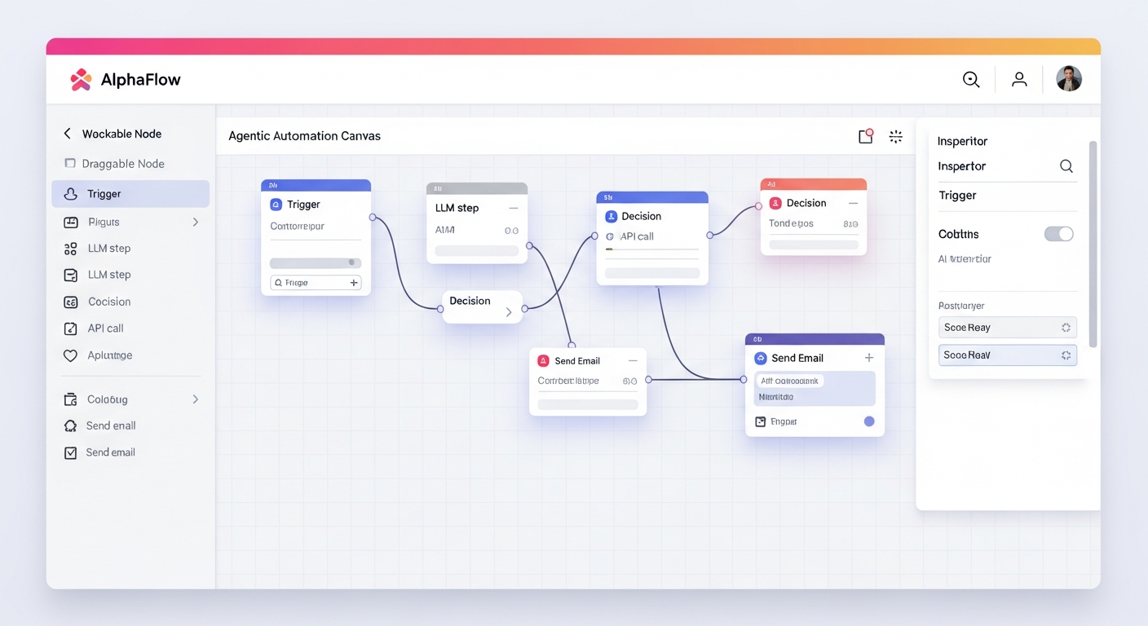Click the Trigger node's blue icon
Viewport: 1148px width, 626px height.
[276, 205]
